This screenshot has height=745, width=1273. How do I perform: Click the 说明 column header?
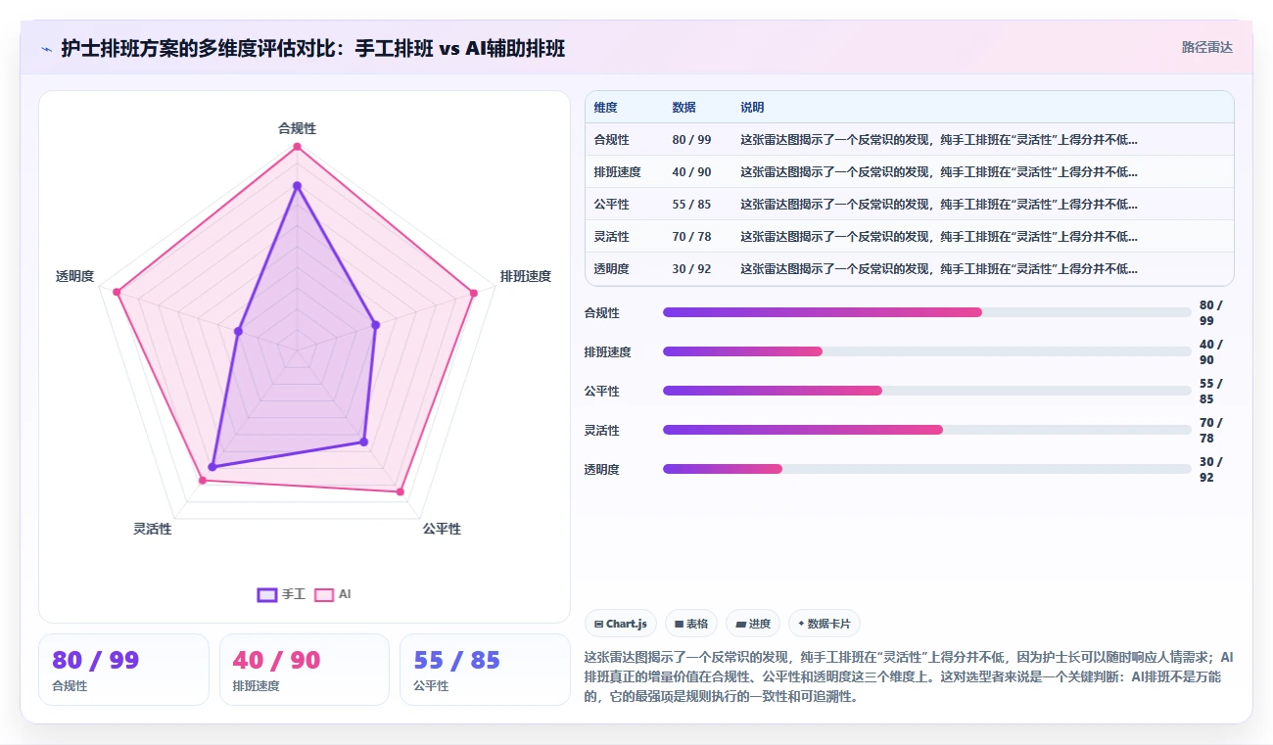[x=752, y=108]
